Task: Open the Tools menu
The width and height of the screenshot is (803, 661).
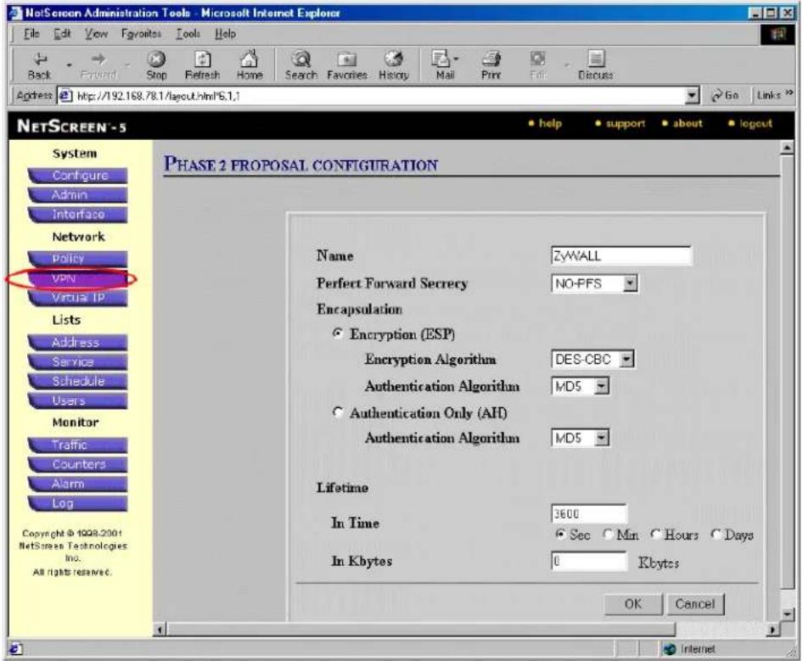Action: click(x=188, y=34)
